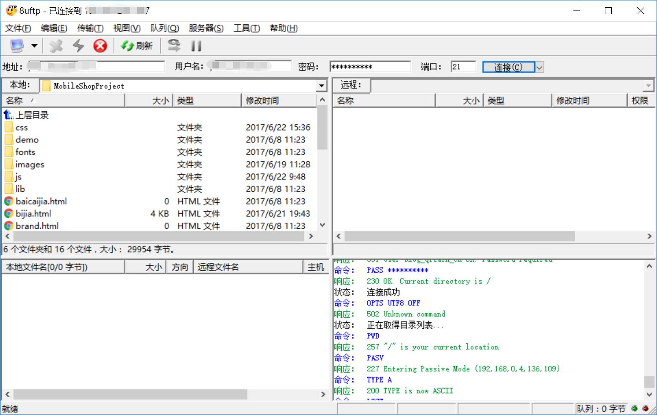Expand the local path MobileShopProject dropdown
Screen dimensions: 657x415
pyautogui.click(x=322, y=86)
